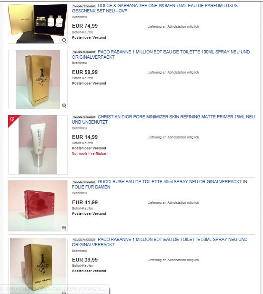The width and height of the screenshot is (263, 294).
Task: Click the red Gucci Rush box thumbnail
Action: (x=38, y=206)
